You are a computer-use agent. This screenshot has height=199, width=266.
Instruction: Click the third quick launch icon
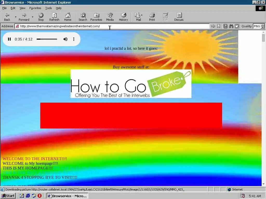point(34,196)
